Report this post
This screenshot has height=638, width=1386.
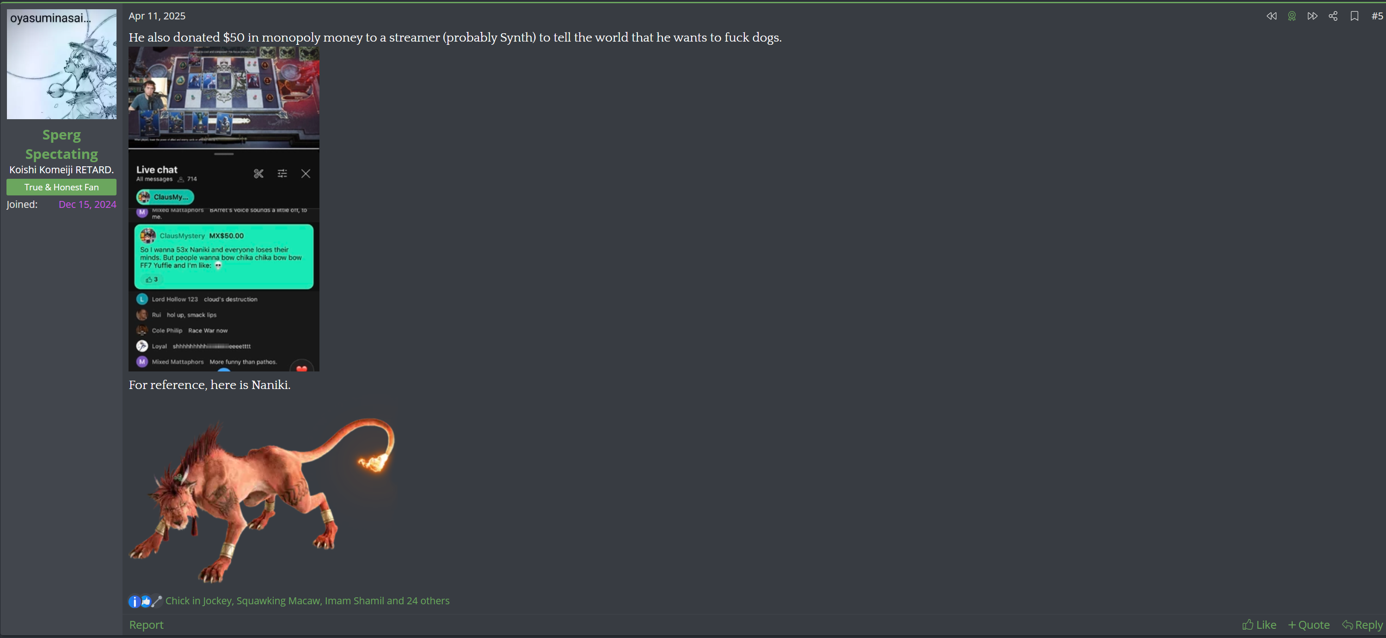(x=146, y=625)
